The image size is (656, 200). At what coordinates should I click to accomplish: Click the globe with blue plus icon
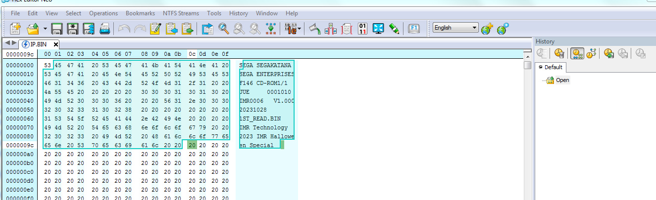(x=503, y=29)
